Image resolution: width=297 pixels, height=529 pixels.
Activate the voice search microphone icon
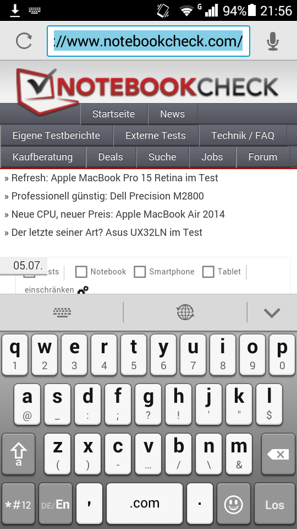(273, 41)
